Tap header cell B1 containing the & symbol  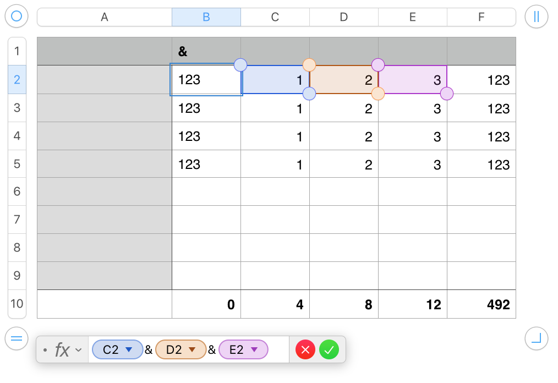[206, 51]
